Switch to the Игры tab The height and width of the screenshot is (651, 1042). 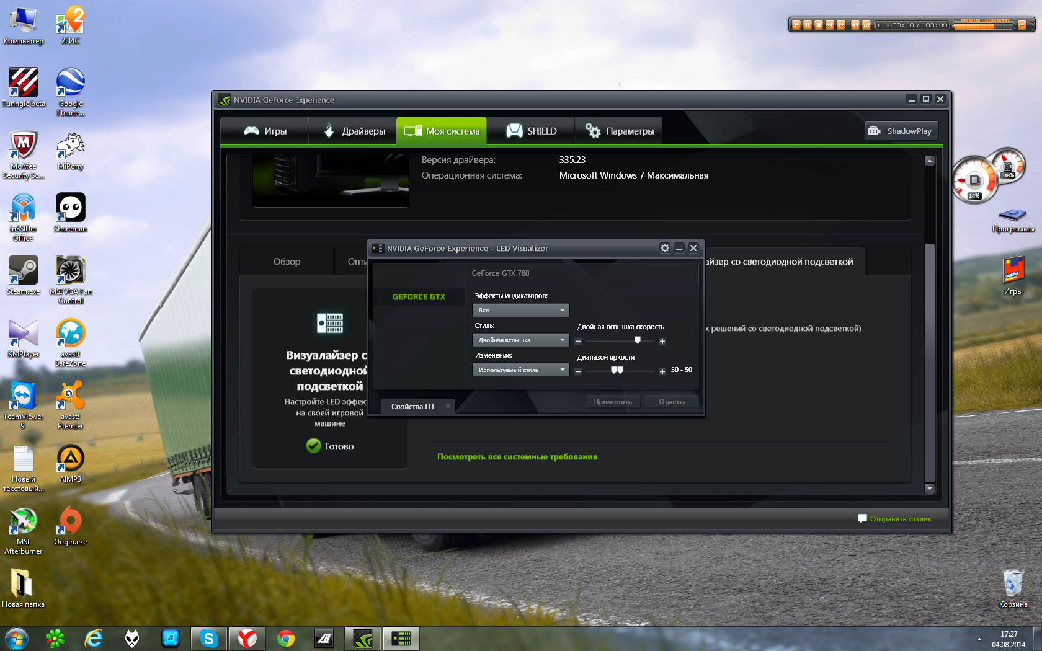pos(265,131)
